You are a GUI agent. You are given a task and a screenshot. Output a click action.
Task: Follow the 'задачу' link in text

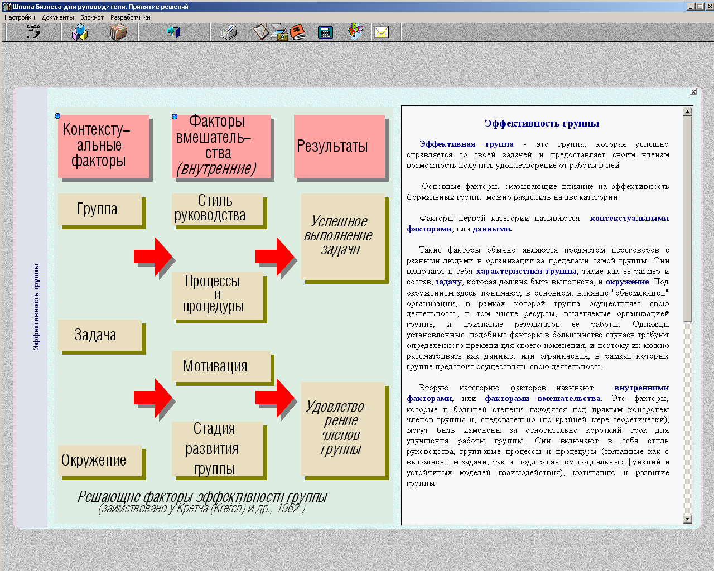coord(448,282)
